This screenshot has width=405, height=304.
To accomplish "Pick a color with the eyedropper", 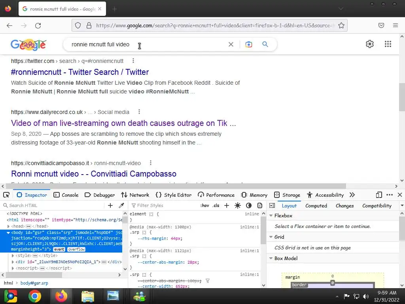I will point(121,205).
